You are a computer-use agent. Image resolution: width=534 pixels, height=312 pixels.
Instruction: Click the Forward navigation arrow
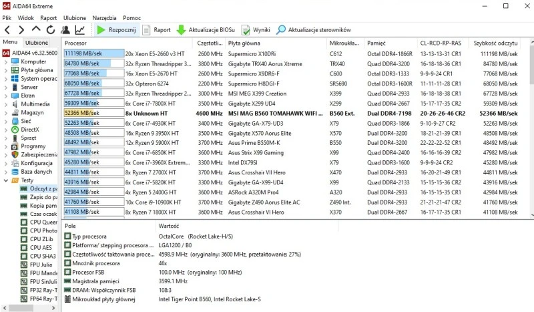(21, 30)
